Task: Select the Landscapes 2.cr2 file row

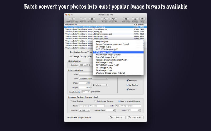Action: click(105, 39)
